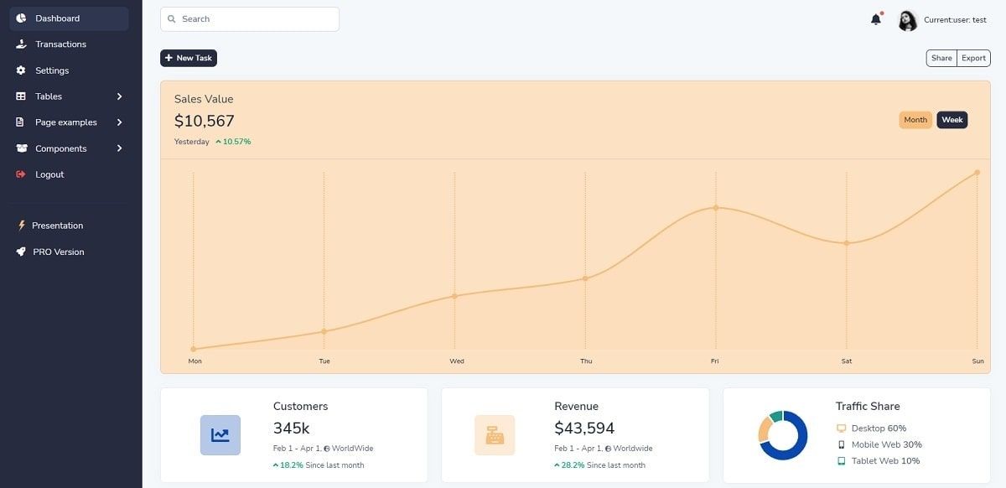Click the Customers chart icon
The height and width of the screenshot is (488, 1006).
220,434
